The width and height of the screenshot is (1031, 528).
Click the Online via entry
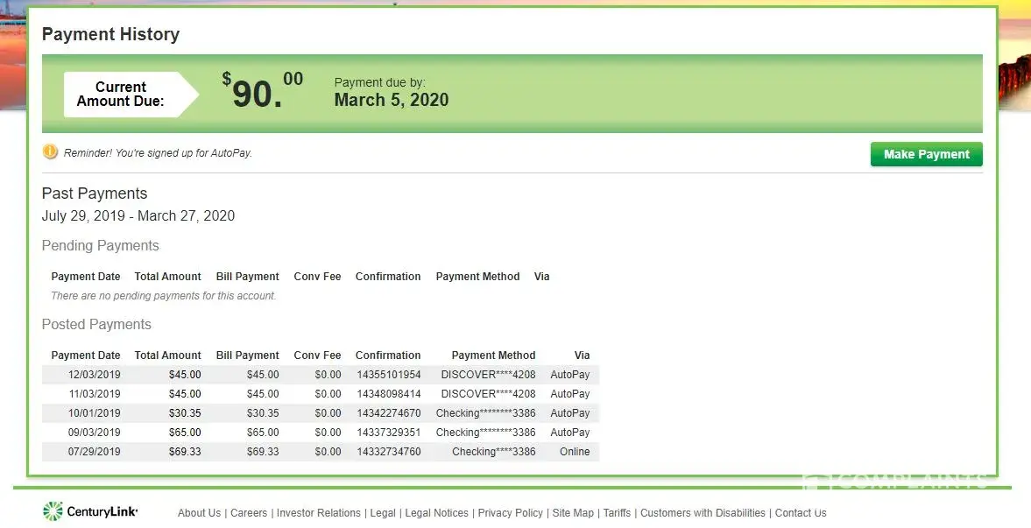coord(575,452)
